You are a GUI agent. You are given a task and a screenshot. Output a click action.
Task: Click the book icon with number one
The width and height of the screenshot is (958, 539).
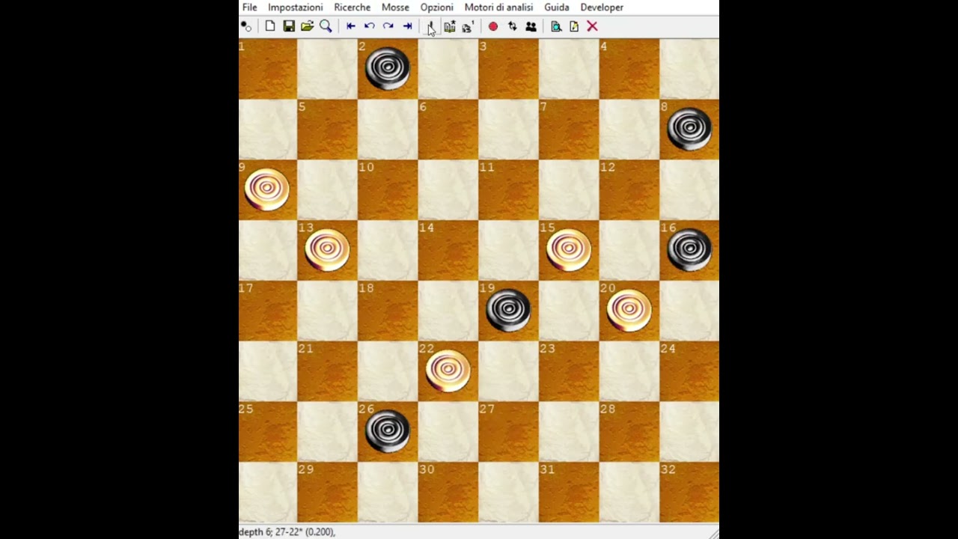coord(468,26)
